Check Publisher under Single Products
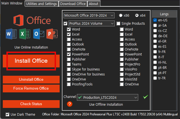This screenshot has height=119, width=180. click(x=122, y=59)
